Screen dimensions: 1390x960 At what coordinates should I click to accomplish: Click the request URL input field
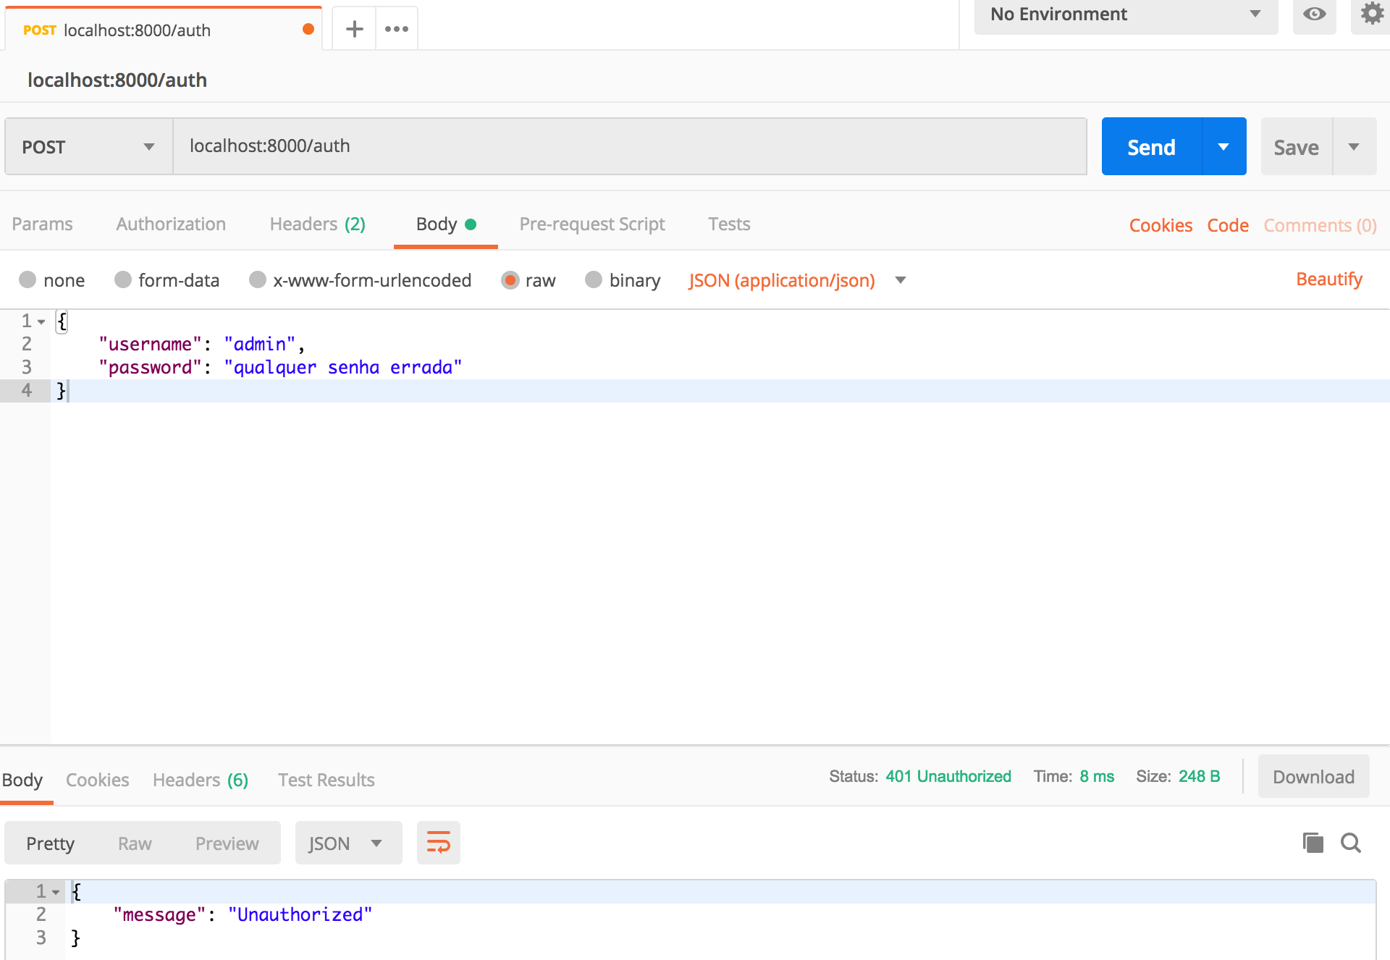click(630, 146)
